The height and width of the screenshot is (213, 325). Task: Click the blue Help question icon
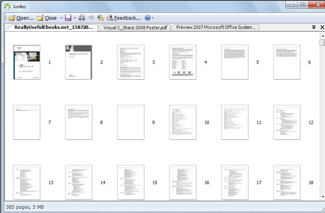(147, 18)
